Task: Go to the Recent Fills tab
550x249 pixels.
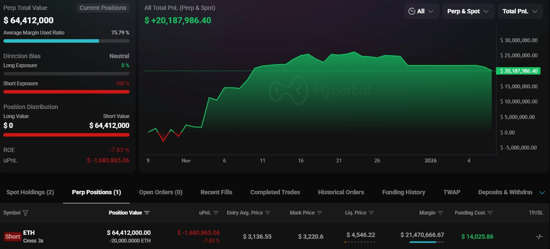Action: [x=216, y=192]
